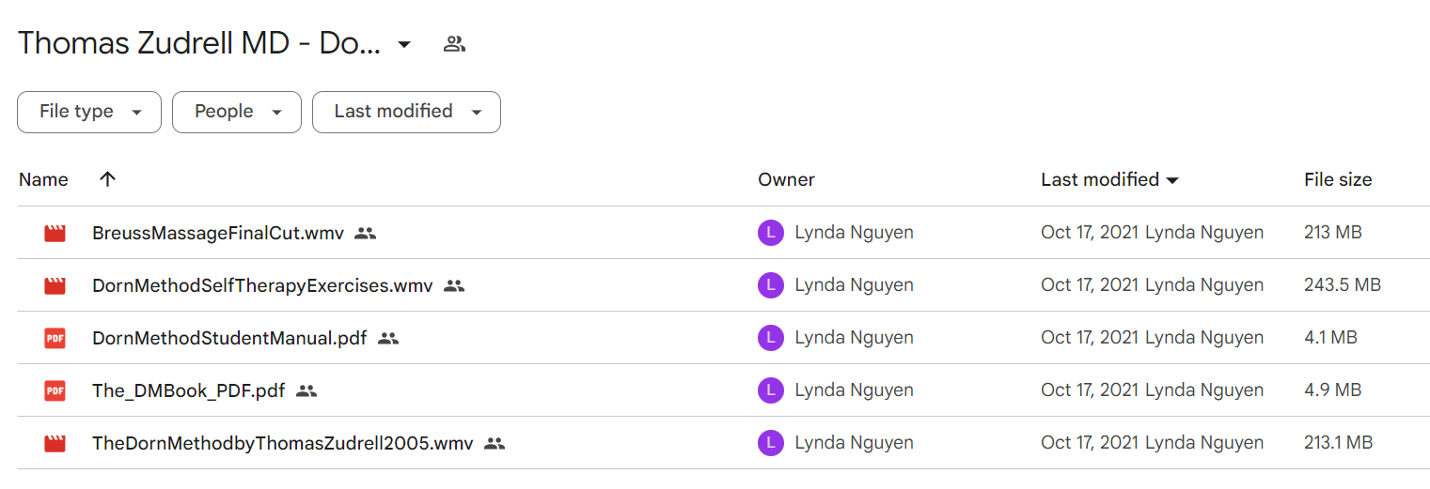Click the PDF icon beside The_DMBook_PDF.pdf
Image resolution: width=1430 pixels, height=489 pixels.
(x=55, y=390)
